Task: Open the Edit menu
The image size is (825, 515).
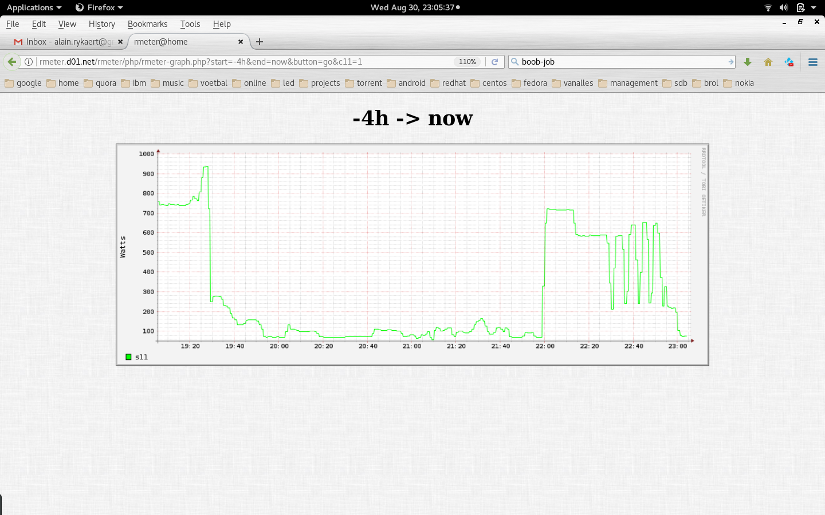Action: 39,24
